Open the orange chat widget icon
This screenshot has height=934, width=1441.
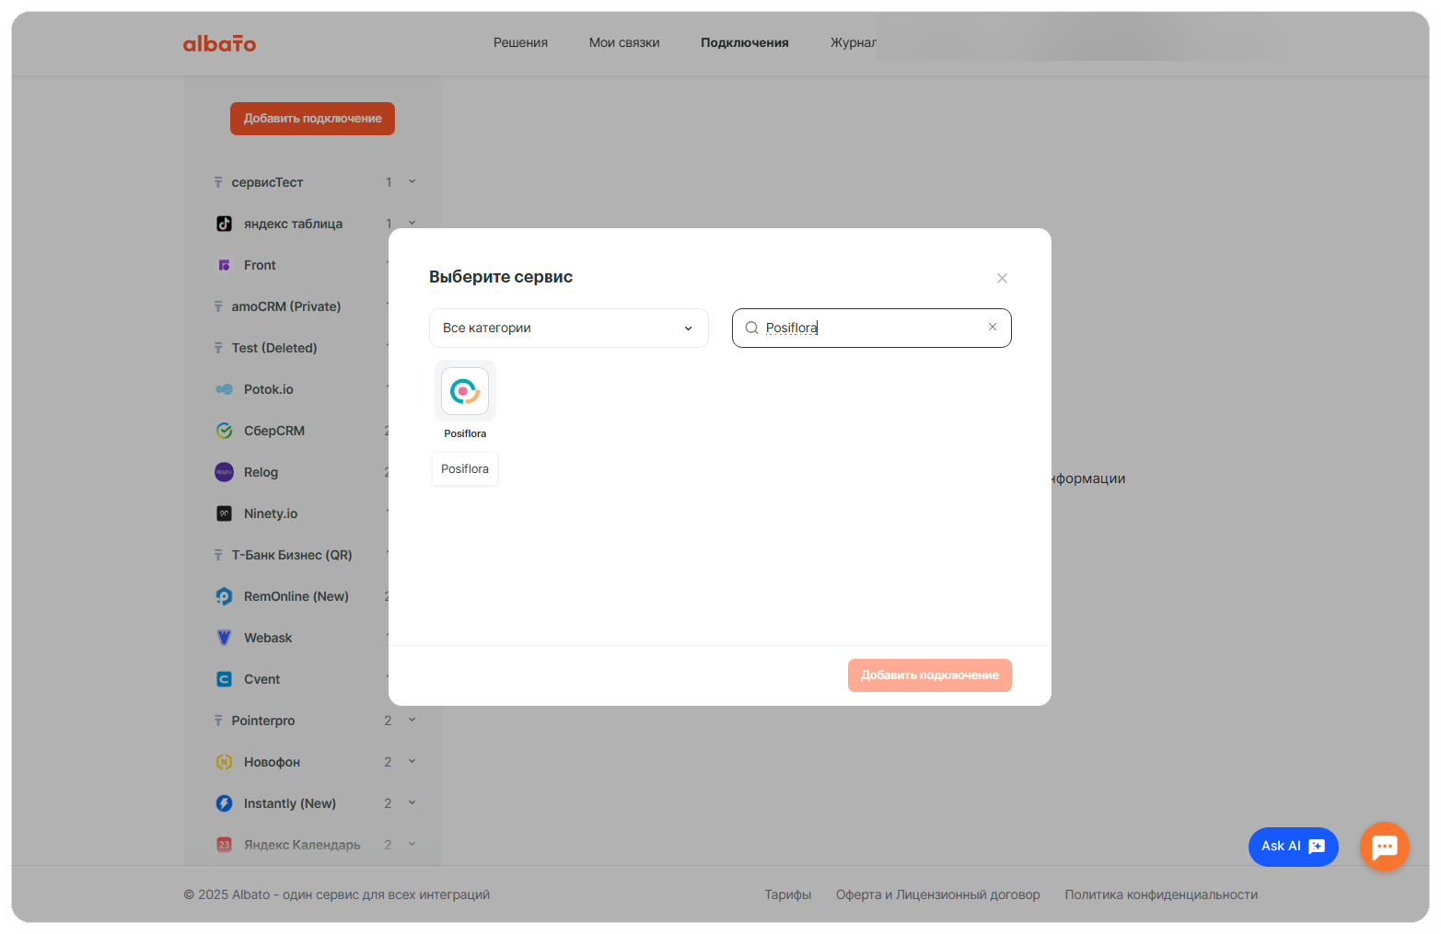(1384, 847)
